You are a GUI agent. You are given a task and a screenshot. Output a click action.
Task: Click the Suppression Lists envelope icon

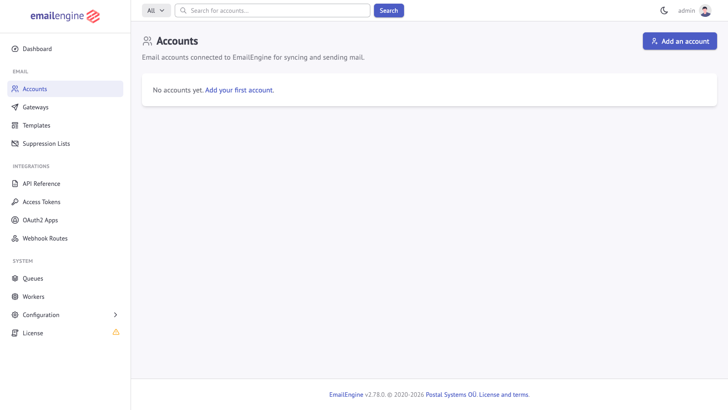[15, 143]
